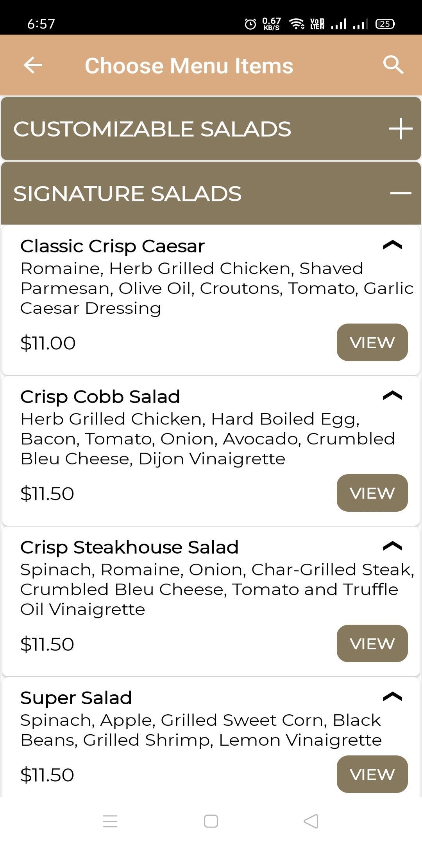View the Crisp Steakhouse Salad item
Image resolution: width=422 pixels, height=845 pixels.
click(x=372, y=644)
